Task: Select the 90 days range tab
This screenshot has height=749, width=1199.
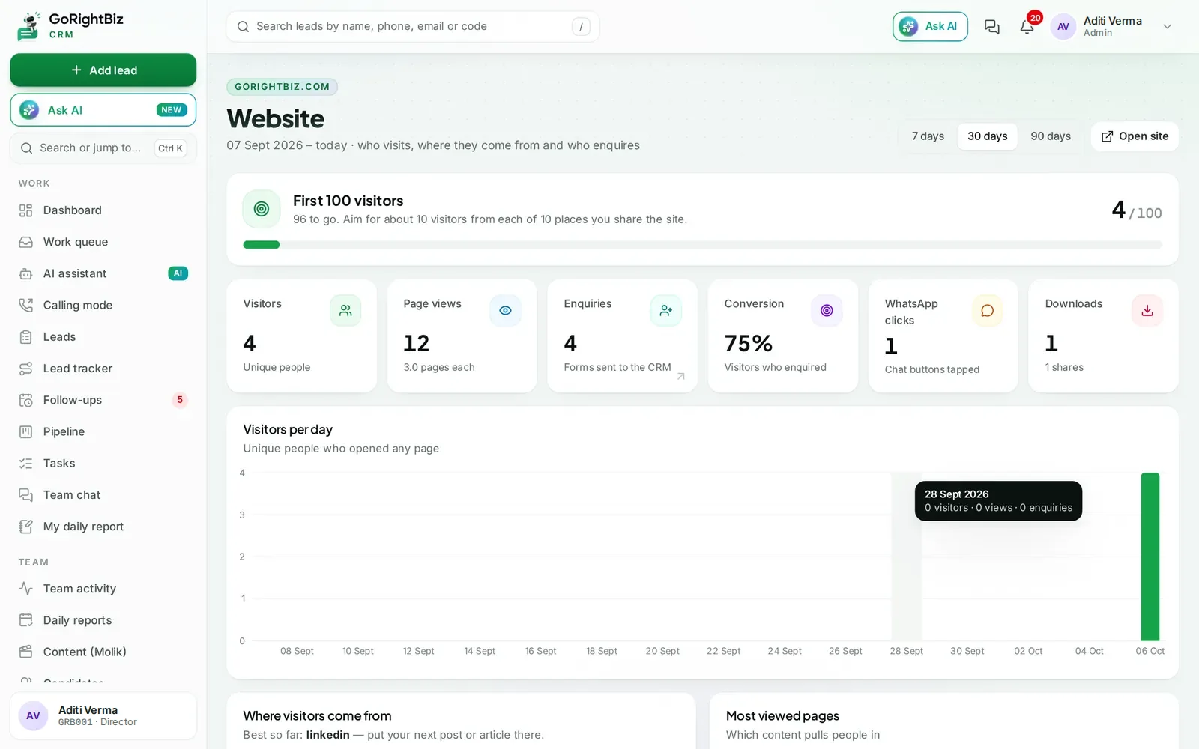Action: 1050,136
